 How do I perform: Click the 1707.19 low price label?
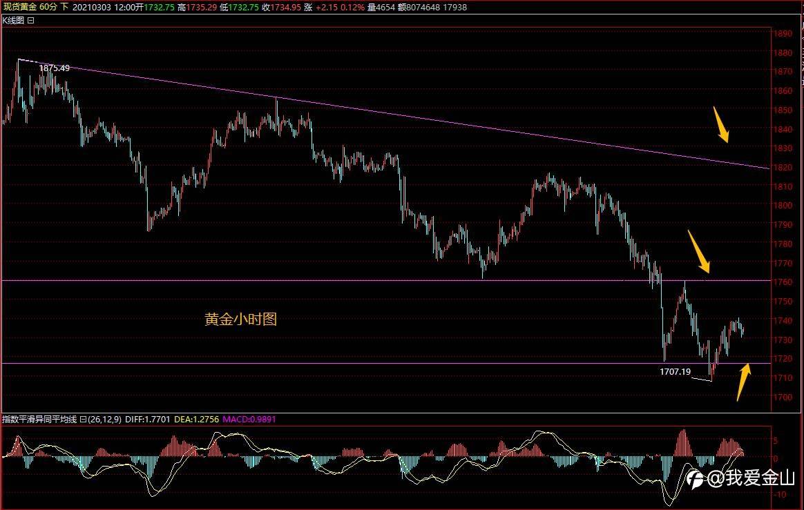click(676, 371)
